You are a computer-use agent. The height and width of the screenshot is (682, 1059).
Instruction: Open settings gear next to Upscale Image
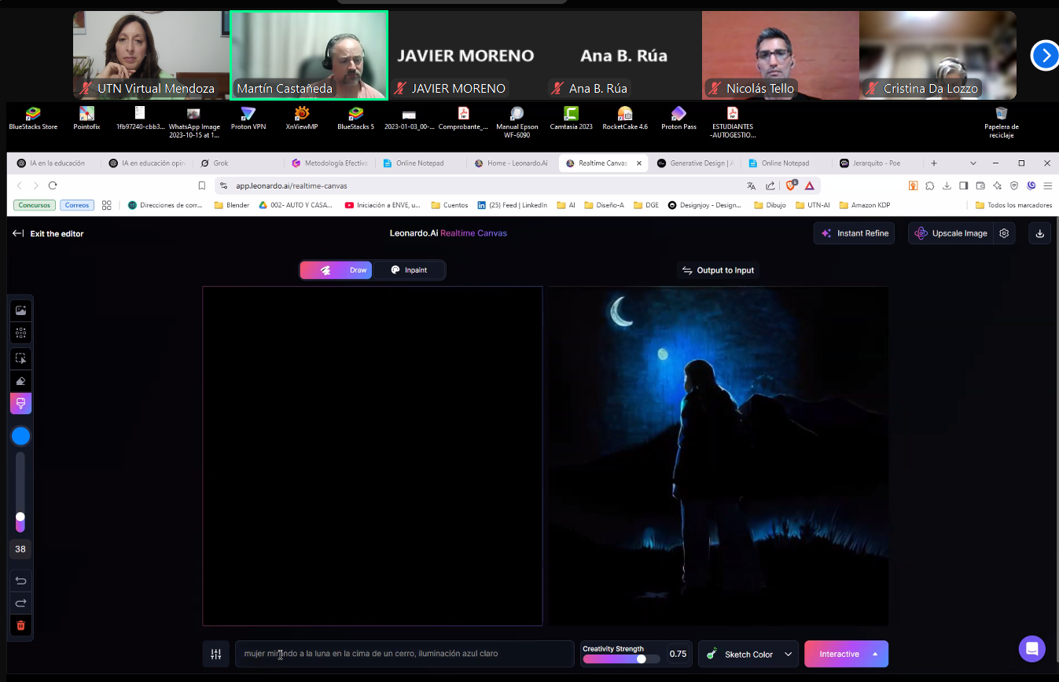point(1004,233)
